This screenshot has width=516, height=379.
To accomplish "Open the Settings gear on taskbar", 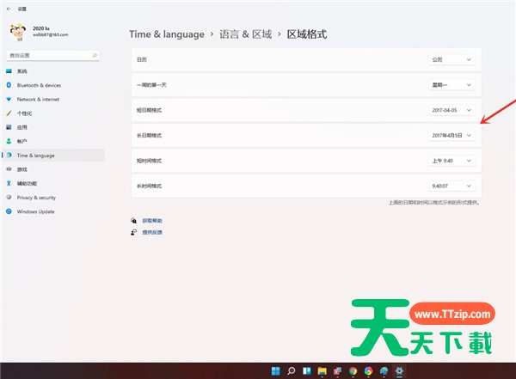I will [399, 370].
